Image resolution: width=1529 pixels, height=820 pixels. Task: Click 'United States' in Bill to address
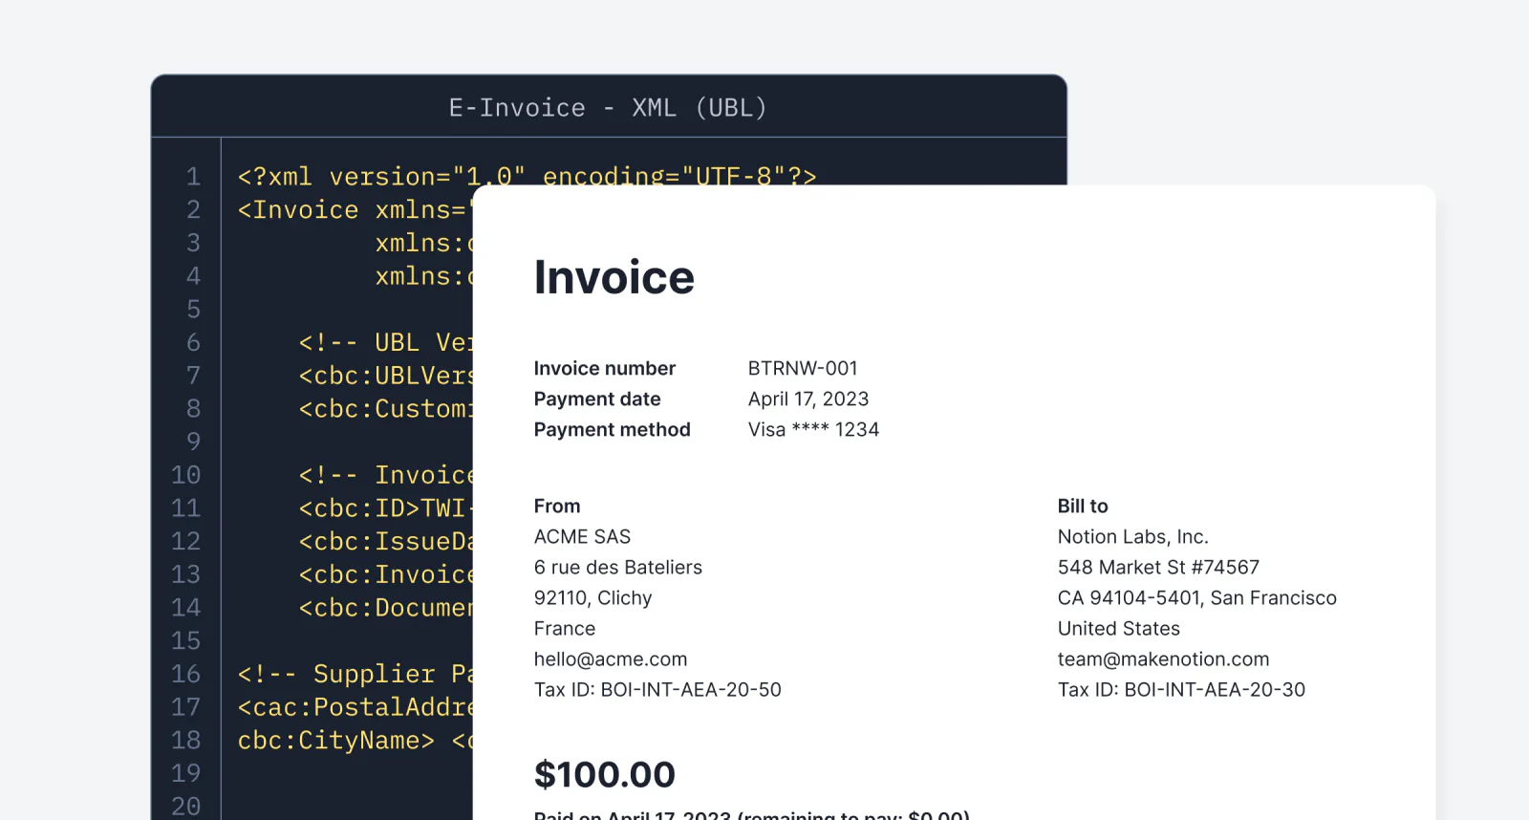coord(1118,629)
